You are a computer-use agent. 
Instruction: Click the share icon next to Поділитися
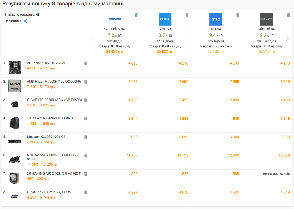(x=26, y=21)
